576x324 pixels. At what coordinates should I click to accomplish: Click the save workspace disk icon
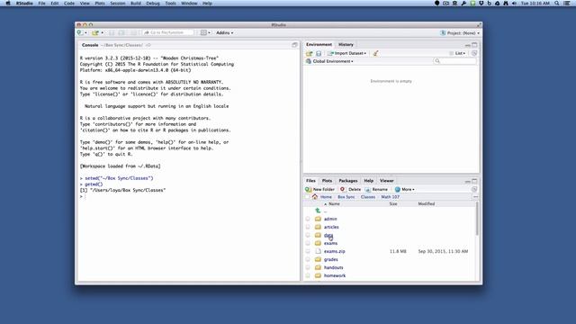point(319,53)
